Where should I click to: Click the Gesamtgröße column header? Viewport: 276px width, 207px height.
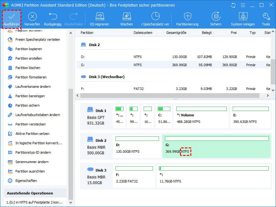[176, 33]
